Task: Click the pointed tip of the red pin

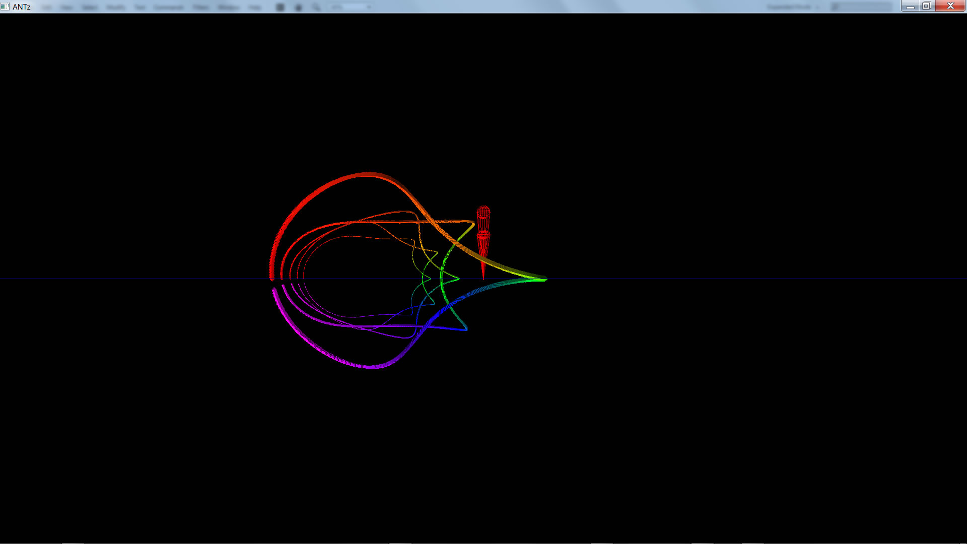Action: [x=483, y=278]
